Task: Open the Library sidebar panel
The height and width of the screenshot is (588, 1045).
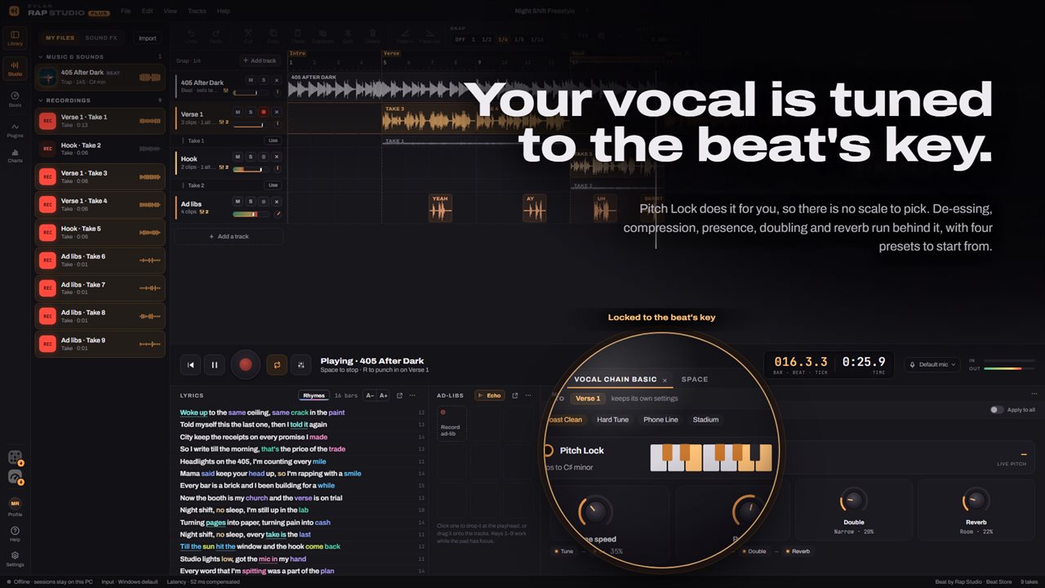Action: [x=15, y=38]
